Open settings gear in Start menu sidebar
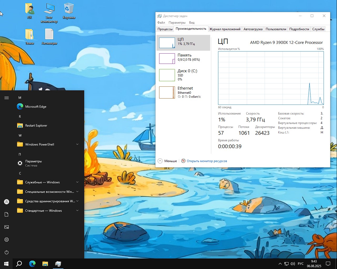 pyautogui.click(x=7, y=240)
